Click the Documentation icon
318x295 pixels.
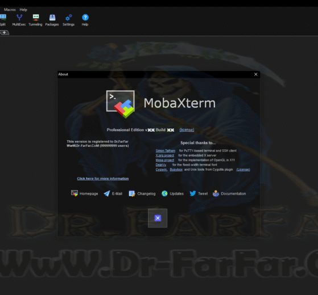(216, 193)
